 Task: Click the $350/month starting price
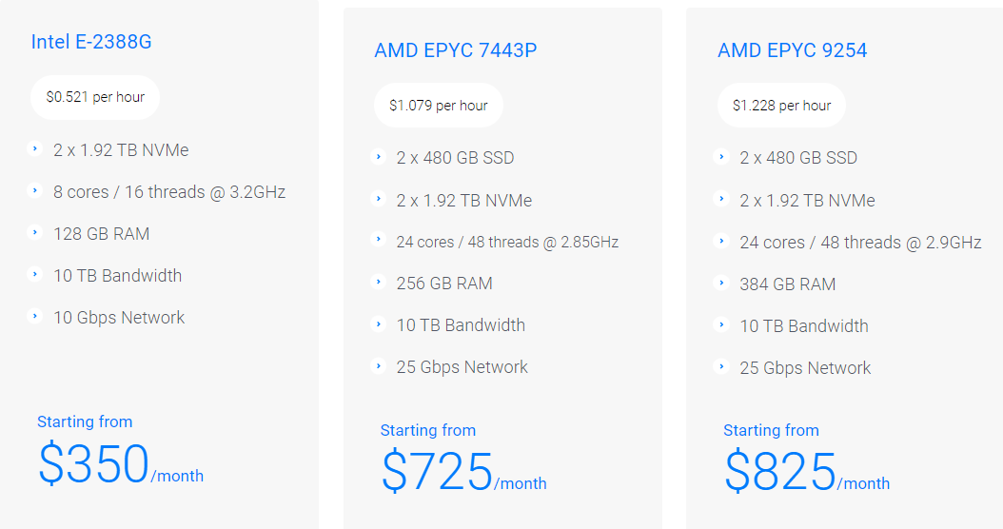click(120, 464)
